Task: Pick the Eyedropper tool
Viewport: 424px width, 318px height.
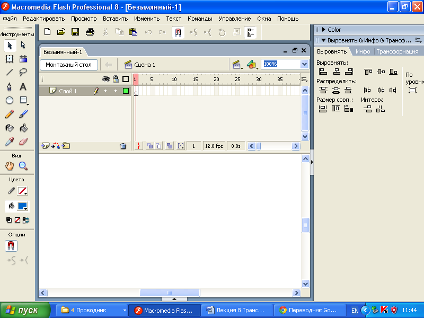Action: click(x=10, y=142)
